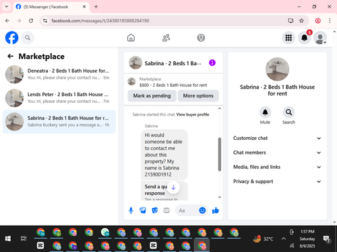This screenshot has height=252, width=337.
Task: Click the weather widget showing 32°C
Action: [263, 239]
